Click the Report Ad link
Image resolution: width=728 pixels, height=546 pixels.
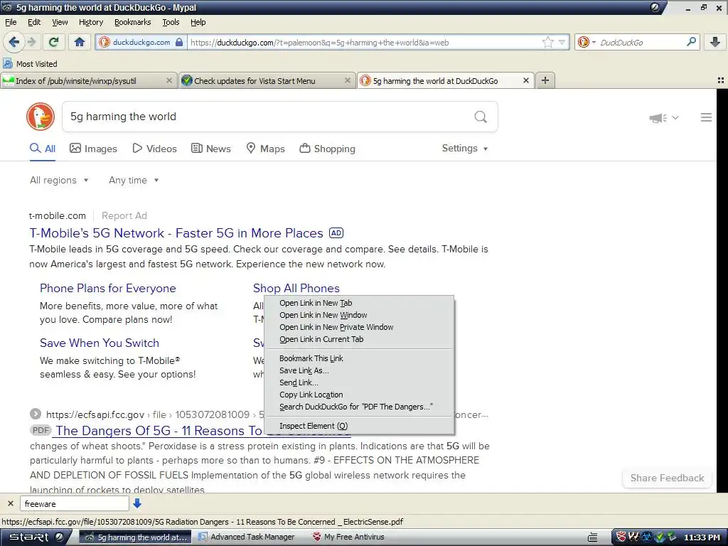(124, 216)
